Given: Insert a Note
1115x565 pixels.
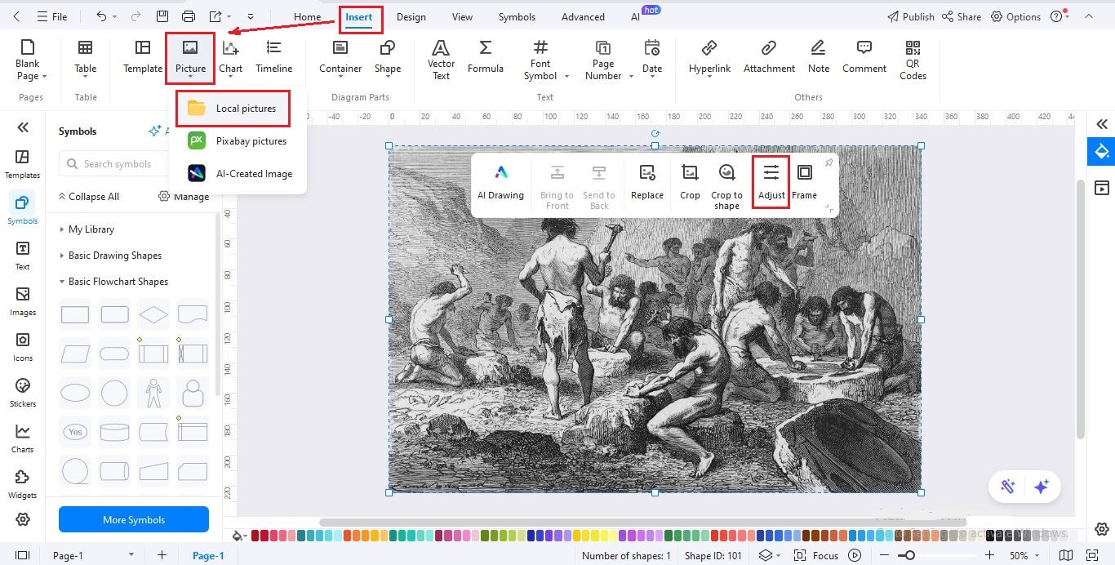Looking at the screenshot, I should point(819,57).
